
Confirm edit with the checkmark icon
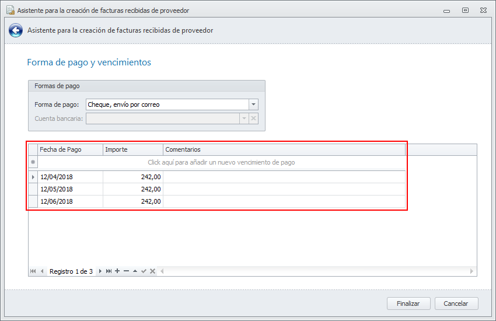(144, 271)
